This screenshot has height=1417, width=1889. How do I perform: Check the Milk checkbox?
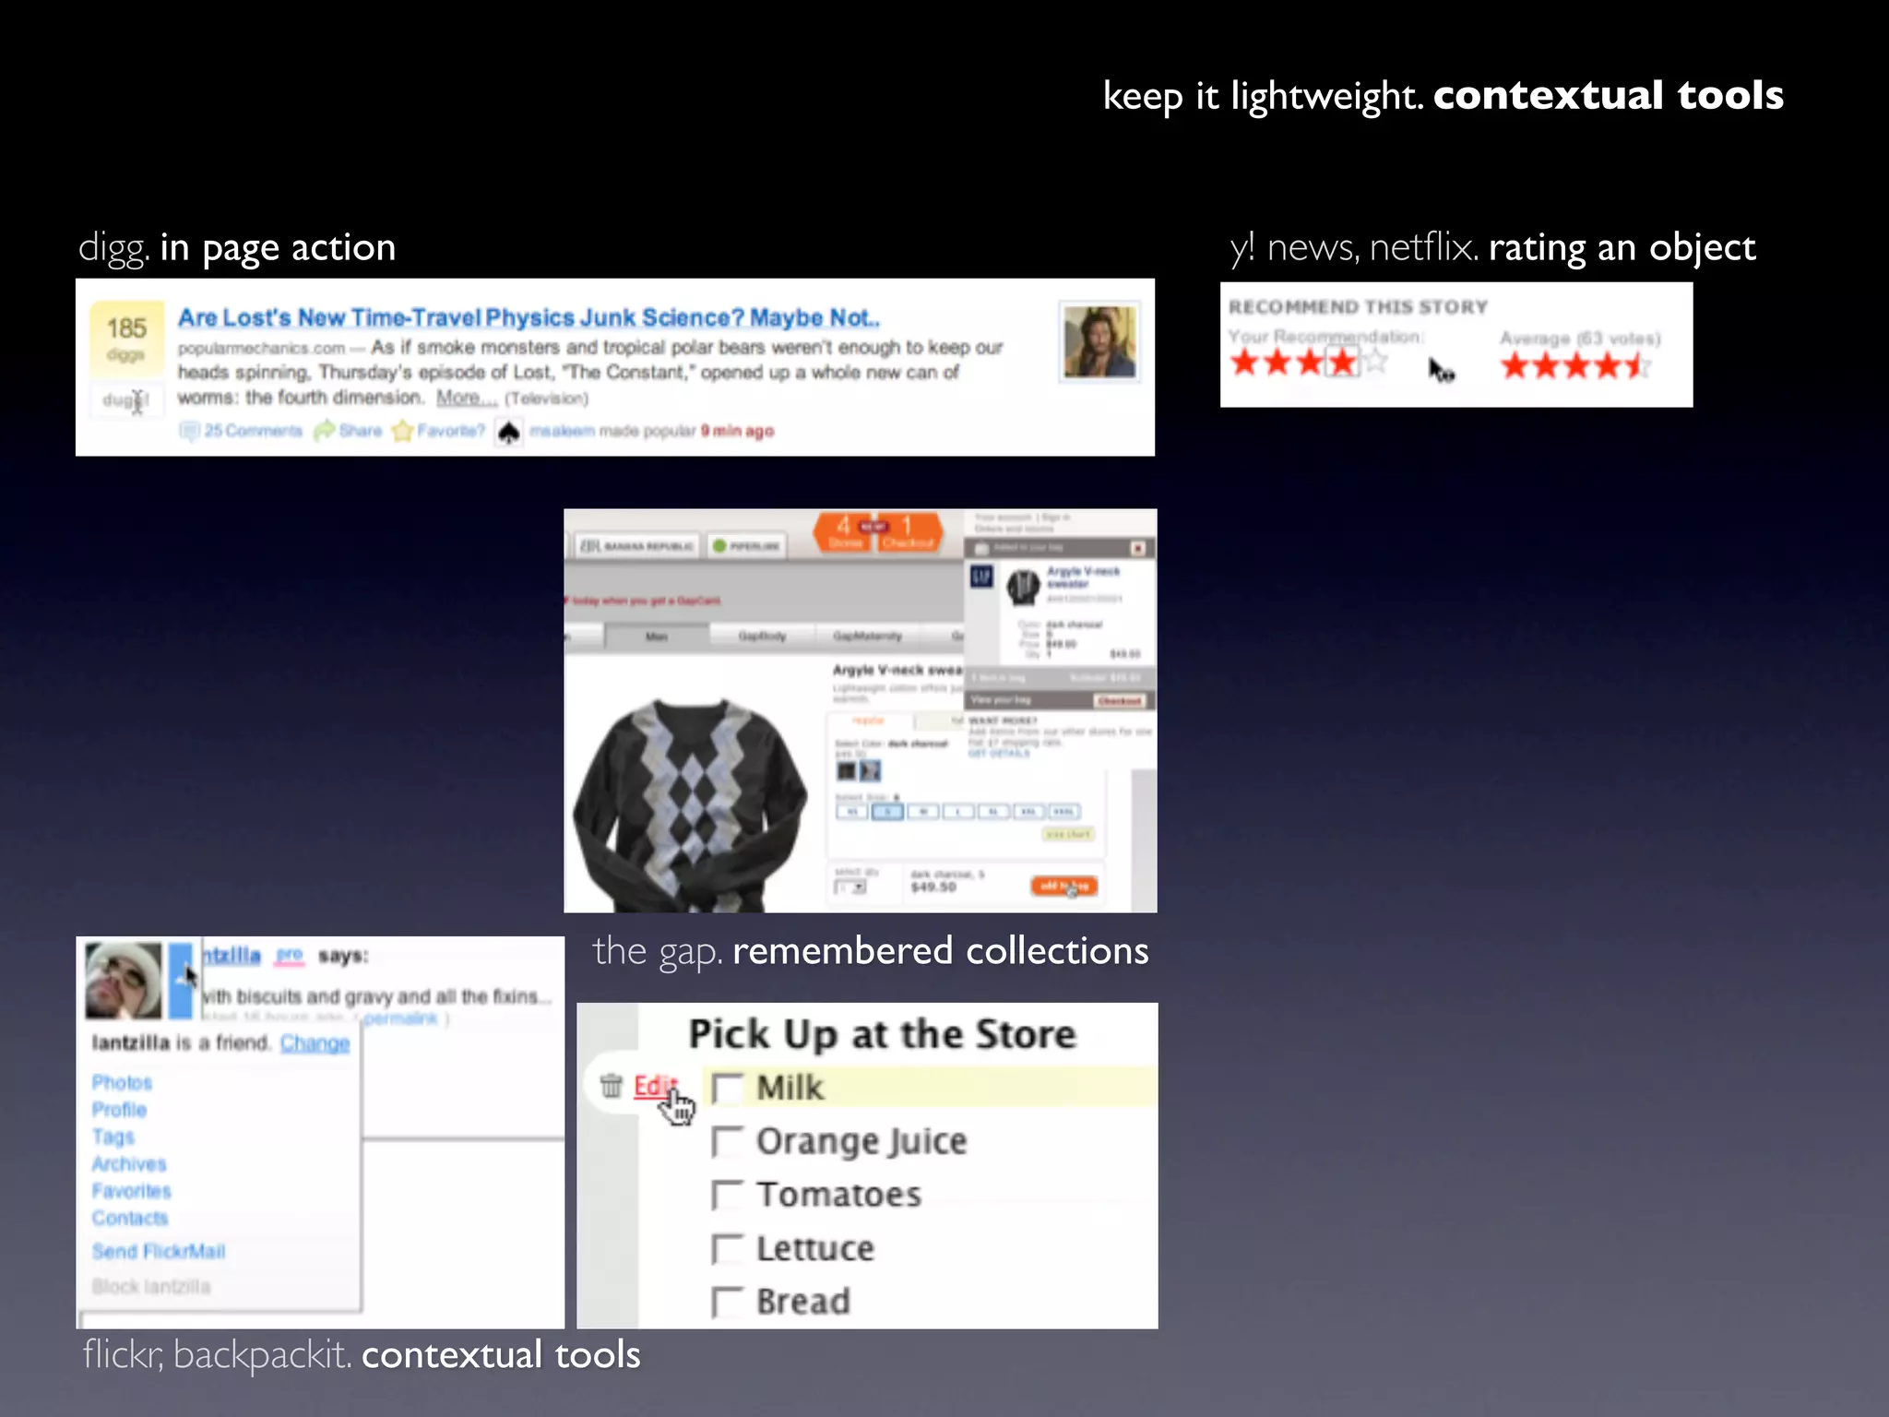pyautogui.click(x=727, y=1088)
